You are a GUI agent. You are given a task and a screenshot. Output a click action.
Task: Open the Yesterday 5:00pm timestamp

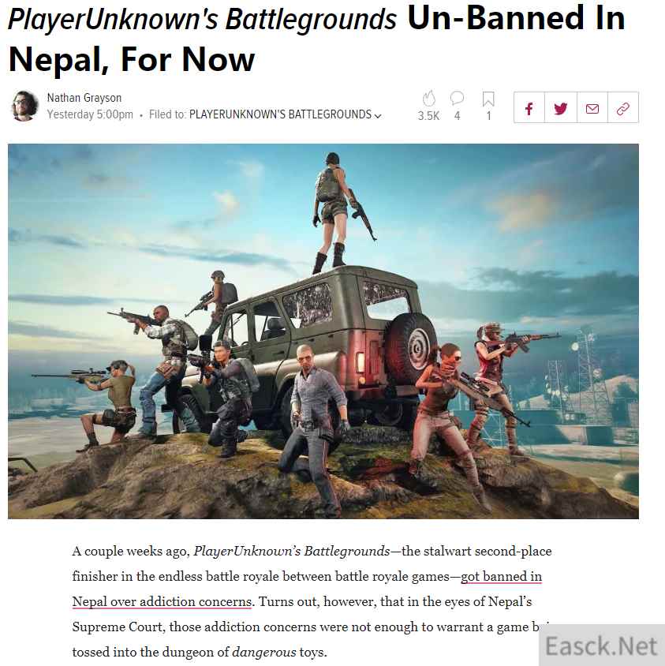[90, 114]
